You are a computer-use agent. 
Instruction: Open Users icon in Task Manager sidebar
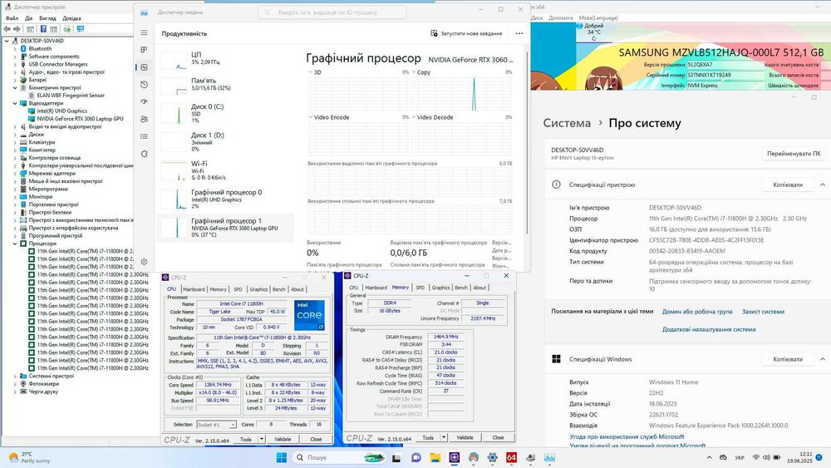pyautogui.click(x=144, y=119)
